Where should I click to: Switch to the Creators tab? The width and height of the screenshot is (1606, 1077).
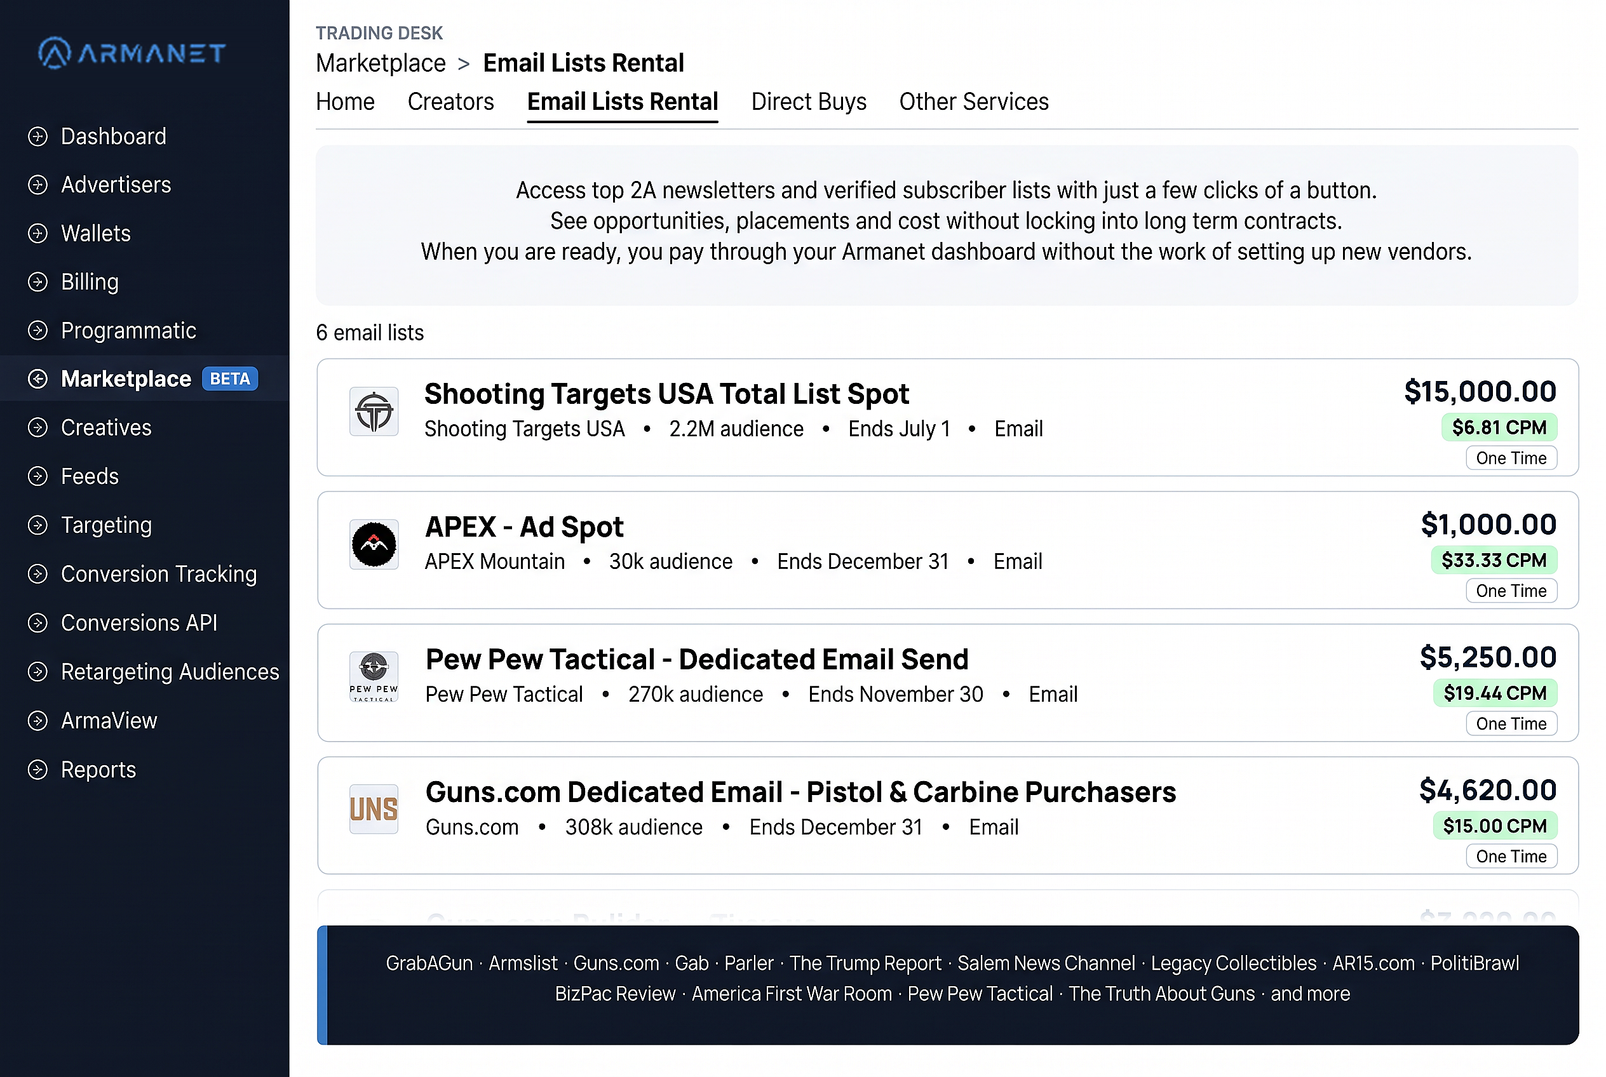[451, 102]
